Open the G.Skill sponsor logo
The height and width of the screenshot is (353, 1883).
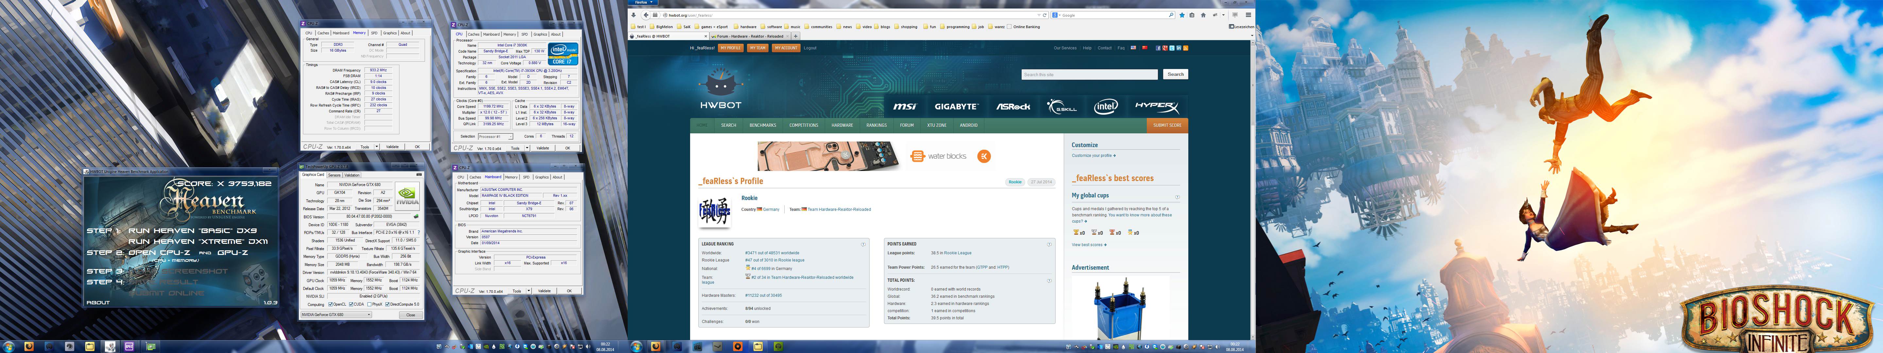point(1061,106)
